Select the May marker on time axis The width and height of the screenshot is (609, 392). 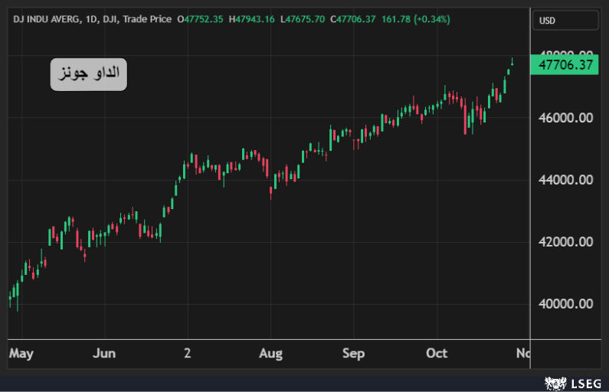coord(21,353)
